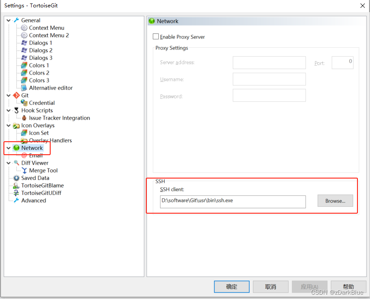Click the TortoiseGitBlame person icon

(16, 185)
